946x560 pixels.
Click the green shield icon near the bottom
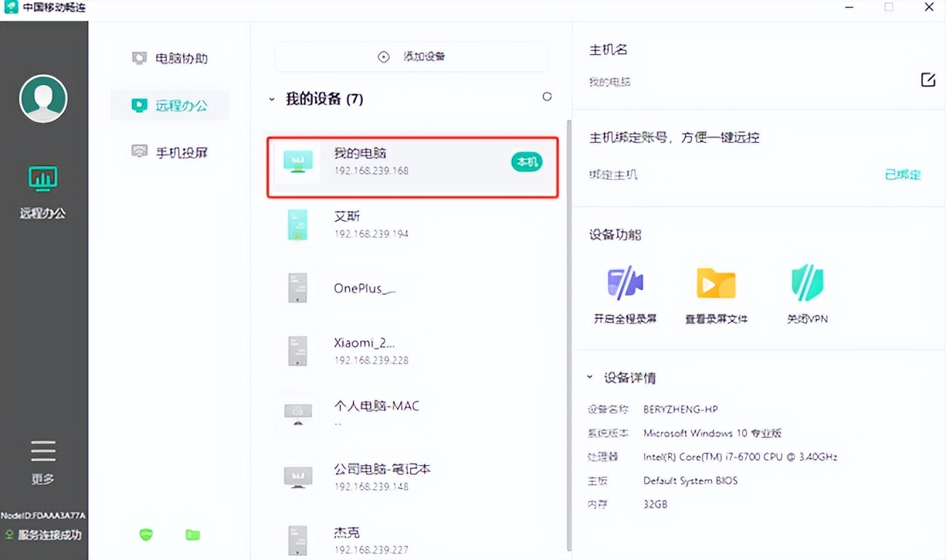coord(145,535)
